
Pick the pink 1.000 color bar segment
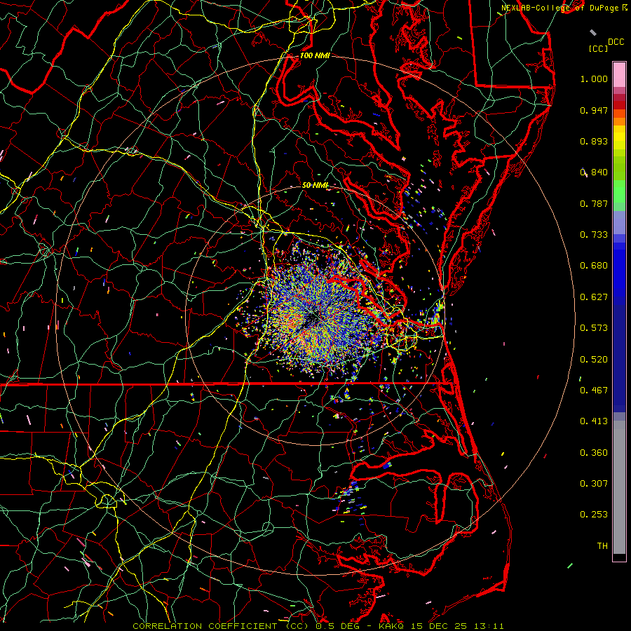619,75
